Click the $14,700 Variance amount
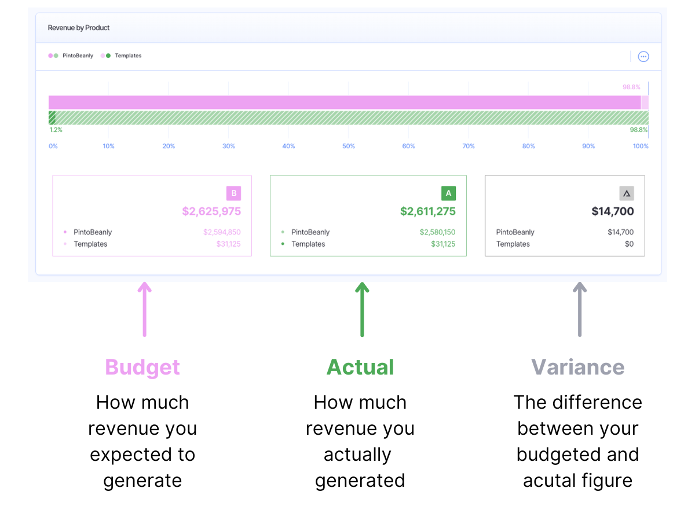695x521 pixels. (613, 211)
